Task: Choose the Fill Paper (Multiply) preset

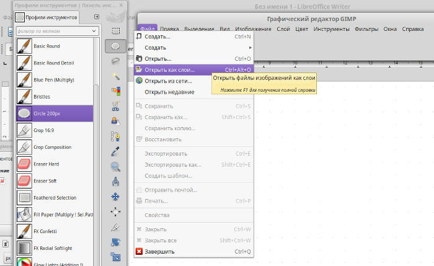Action: click(55, 215)
